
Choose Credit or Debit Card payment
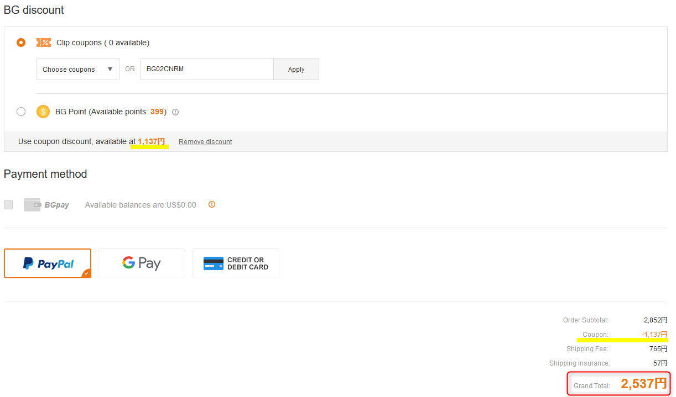236,263
